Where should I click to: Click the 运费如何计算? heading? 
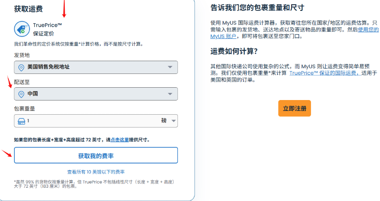[x=234, y=51]
